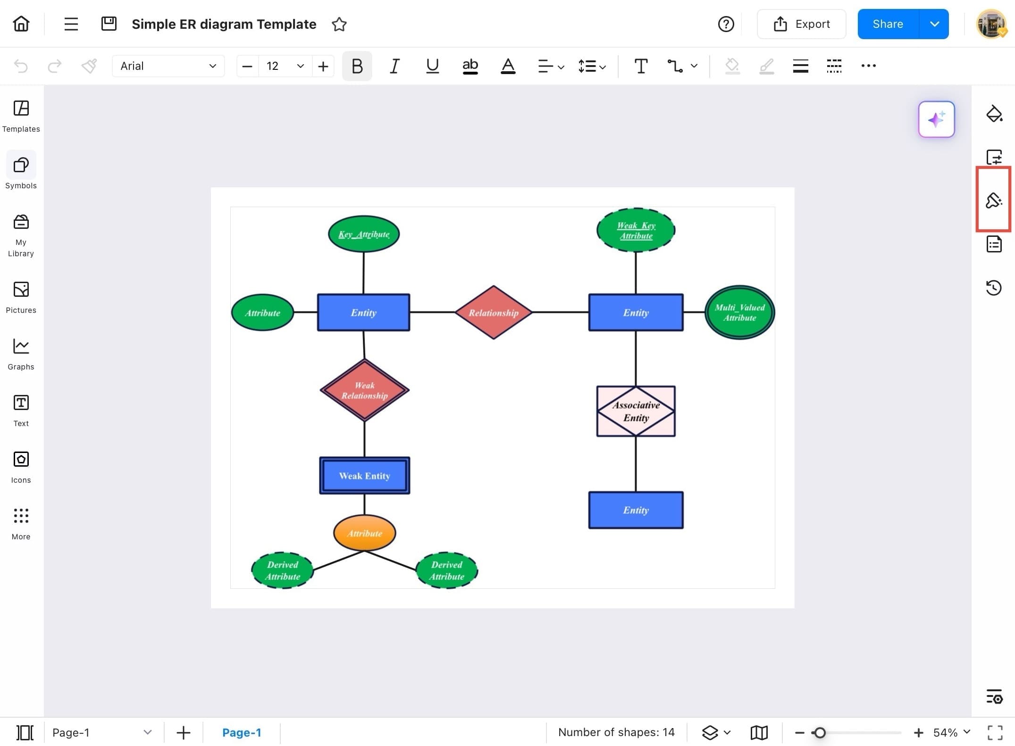Open the version history clock icon
This screenshot has height=746, width=1015.
[x=994, y=288]
